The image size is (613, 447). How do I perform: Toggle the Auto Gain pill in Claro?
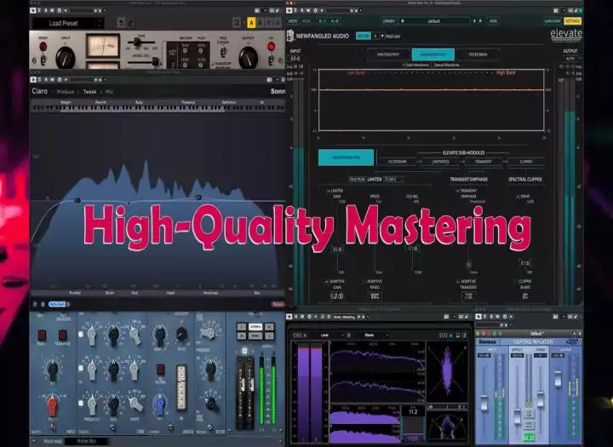[x=57, y=304]
